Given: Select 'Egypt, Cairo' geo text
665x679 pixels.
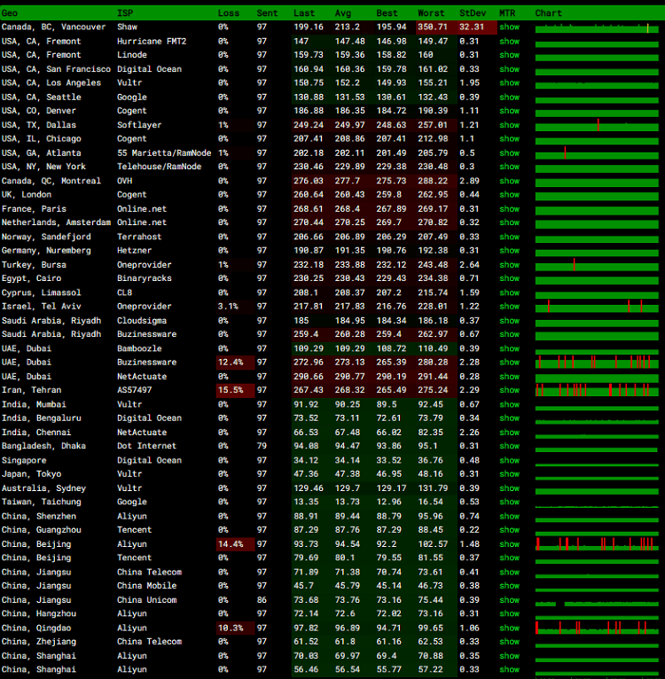Looking at the screenshot, I should coord(31,278).
